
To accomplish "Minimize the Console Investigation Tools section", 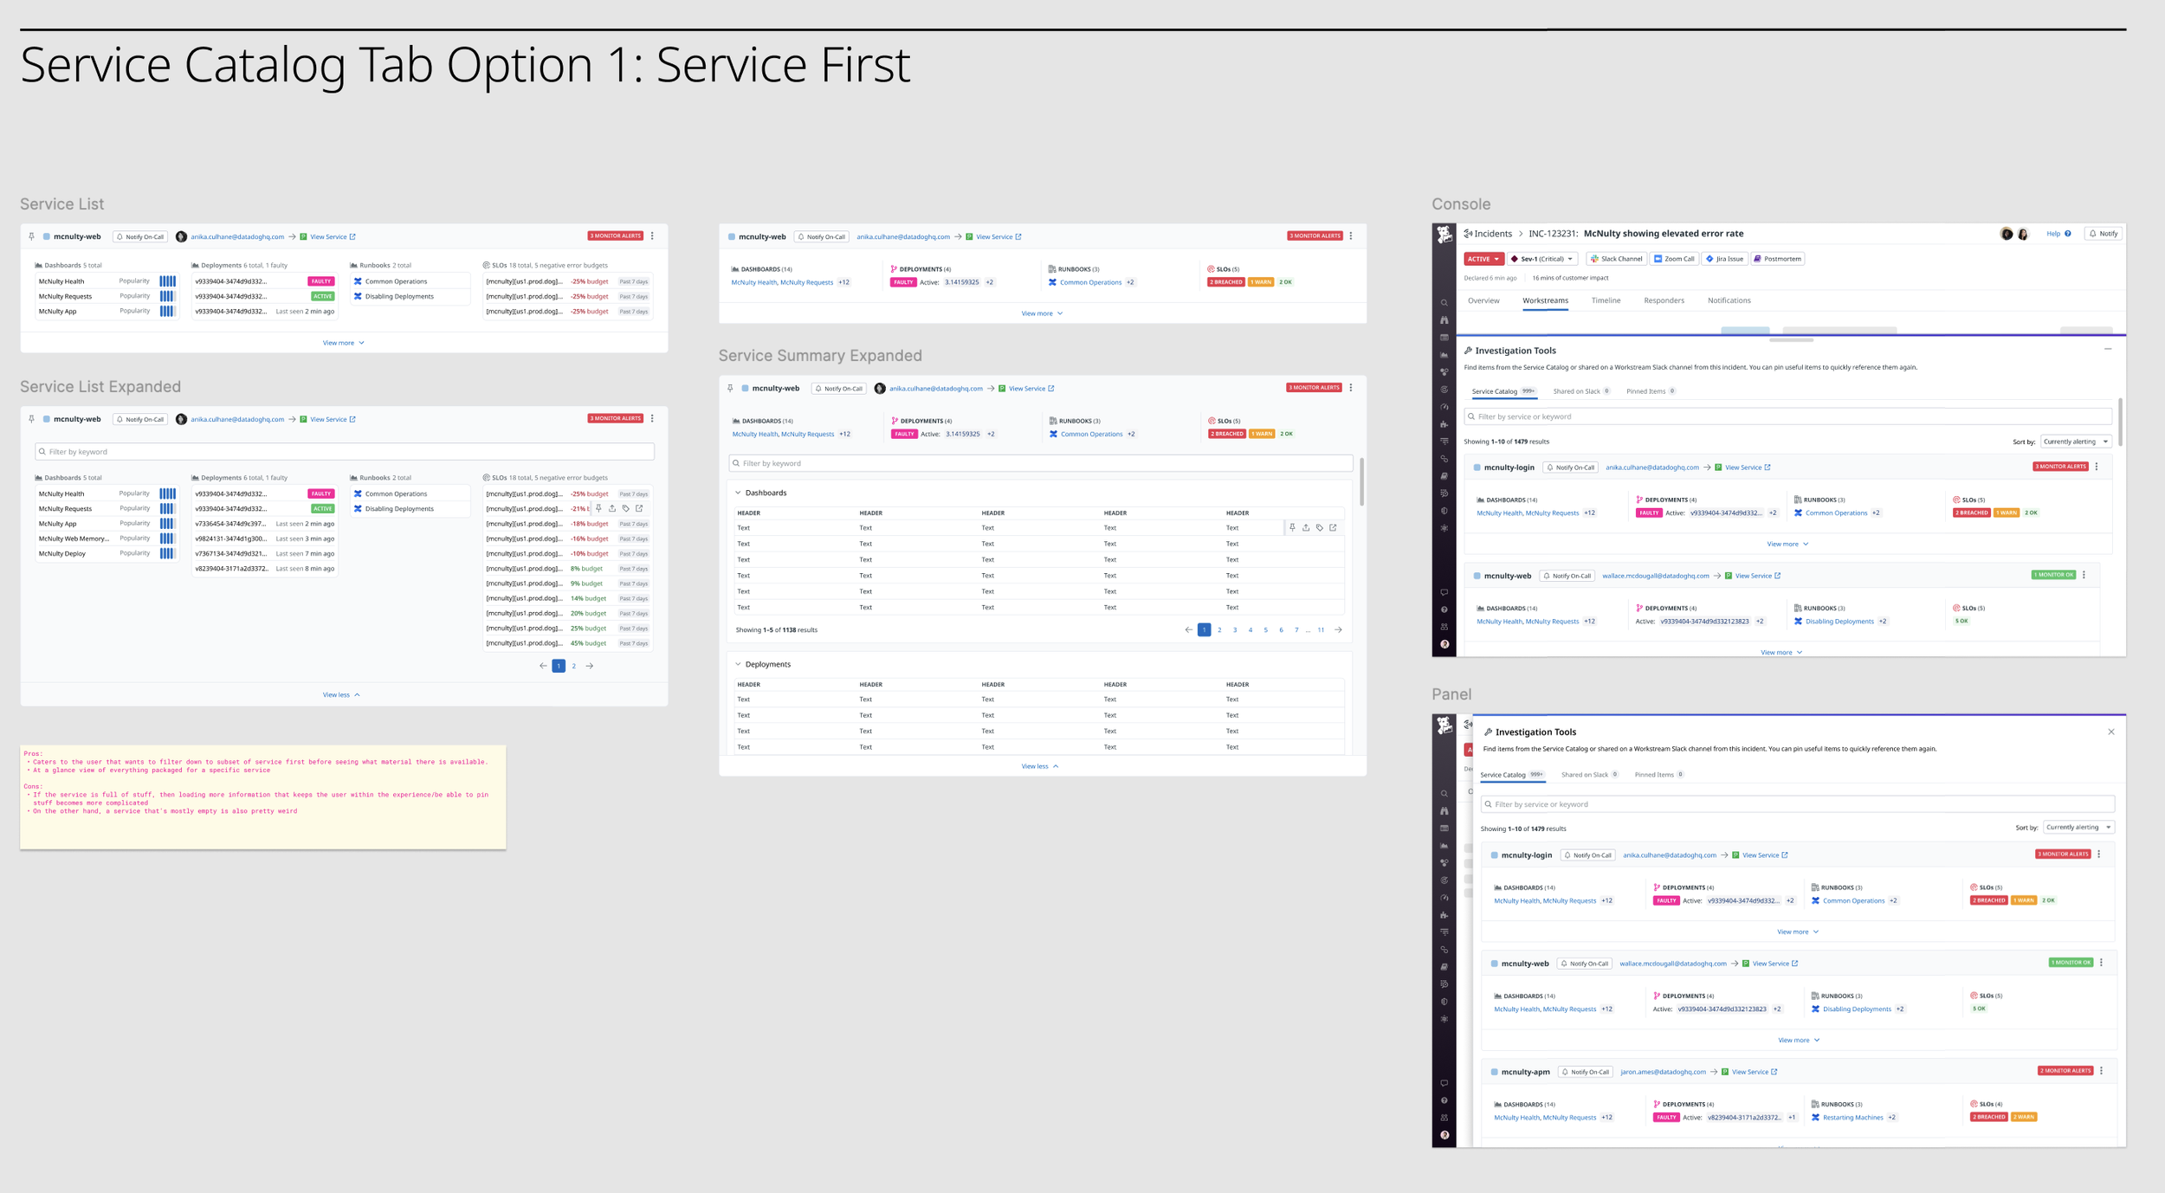I will tap(2107, 350).
